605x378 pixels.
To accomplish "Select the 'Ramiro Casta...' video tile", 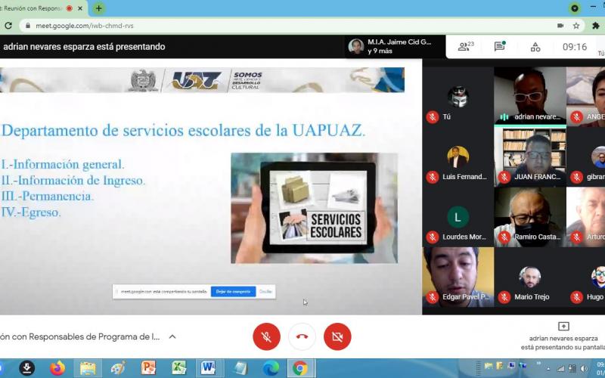I will 530,217.
